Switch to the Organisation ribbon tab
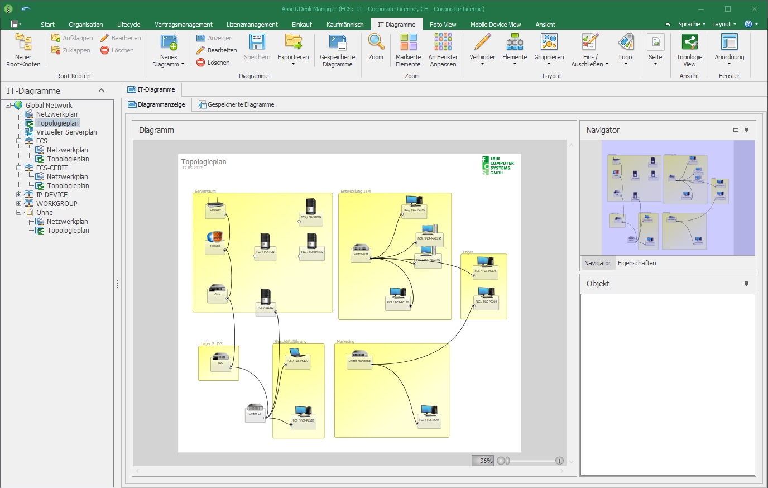Viewport: 768px width, 488px height. click(86, 25)
